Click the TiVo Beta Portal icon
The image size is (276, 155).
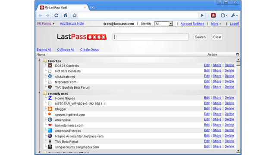[50, 142]
